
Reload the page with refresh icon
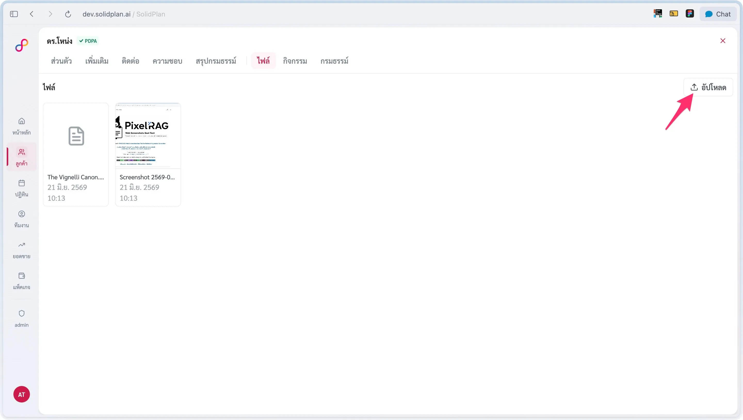(68, 14)
